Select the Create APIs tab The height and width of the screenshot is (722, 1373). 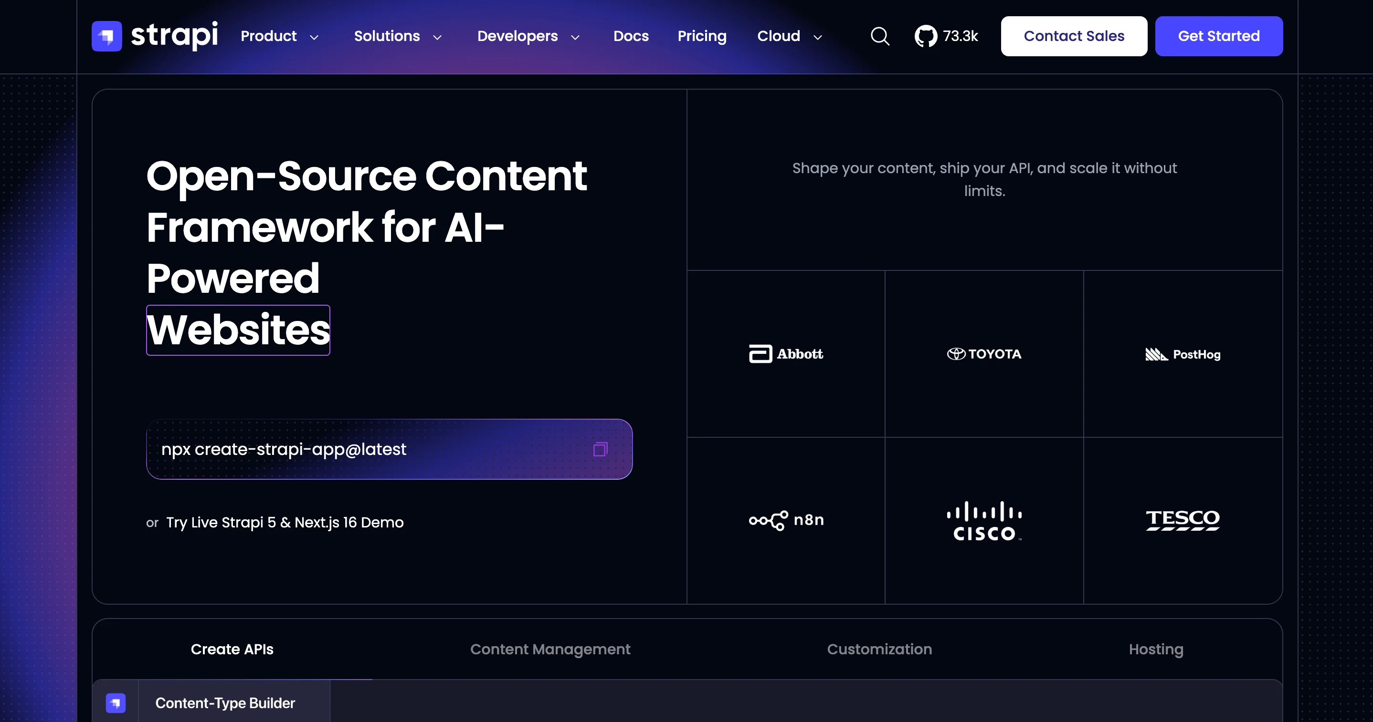[232, 649]
